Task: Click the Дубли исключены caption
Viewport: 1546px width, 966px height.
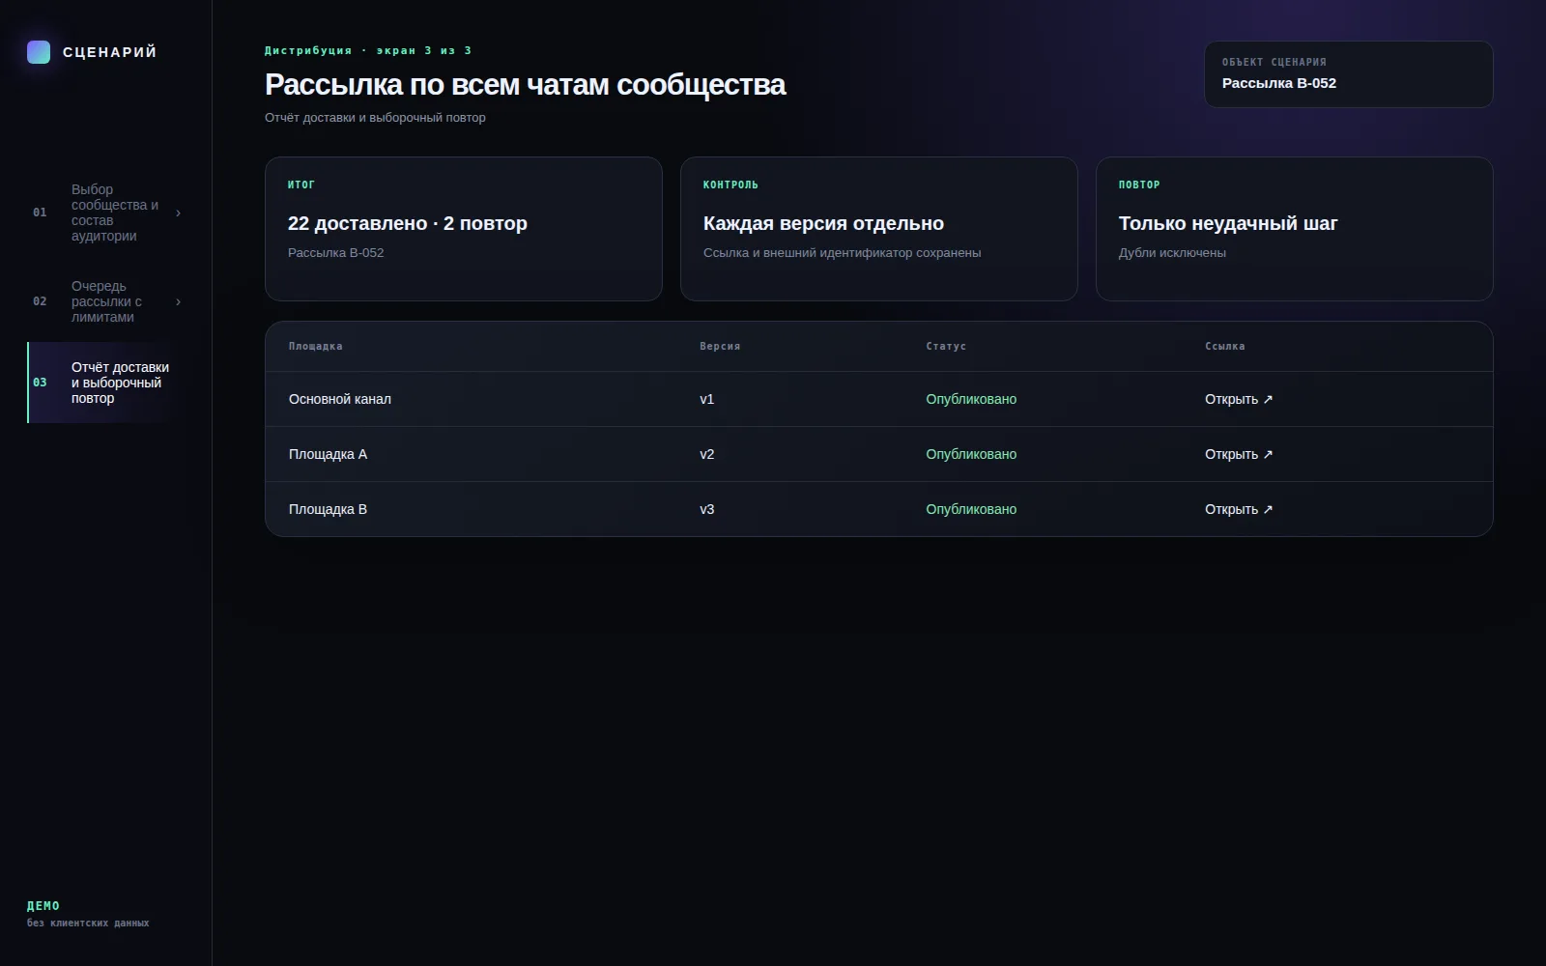Action: click(x=1172, y=253)
